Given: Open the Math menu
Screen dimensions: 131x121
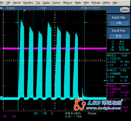Looking at the screenshot, I should tap(86, 3).
